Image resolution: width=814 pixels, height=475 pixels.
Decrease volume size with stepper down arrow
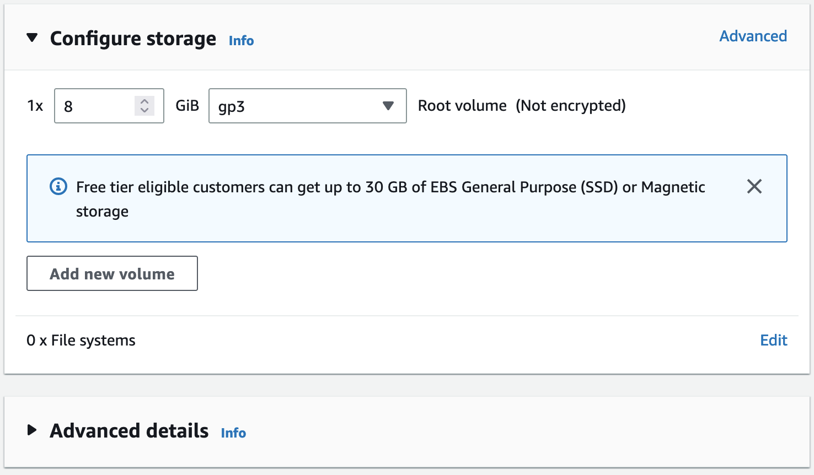tap(144, 110)
